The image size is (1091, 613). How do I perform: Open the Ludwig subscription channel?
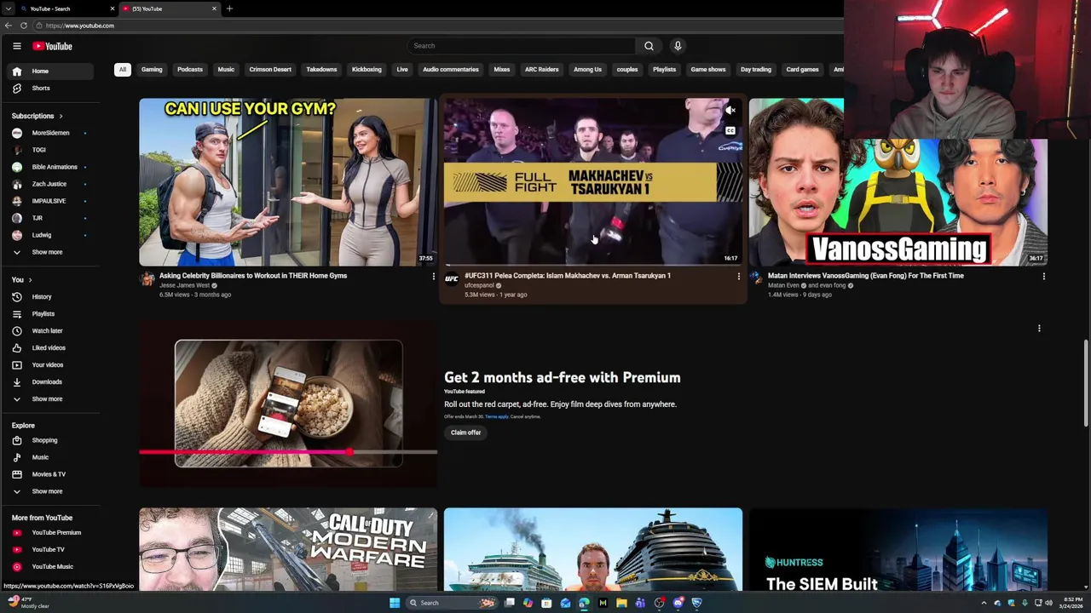pyautogui.click(x=51, y=235)
